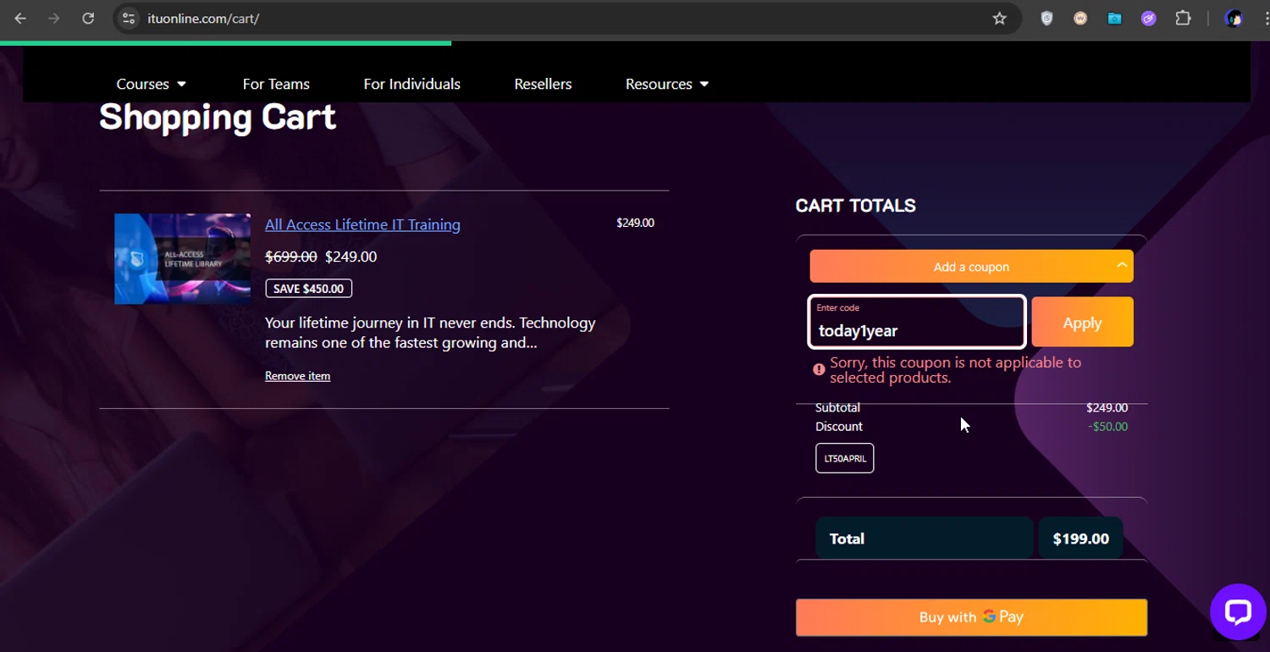The width and height of the screenshot is (1270, 652).
Task: Click the coupon not applicable error message
Action: point(955,370)
